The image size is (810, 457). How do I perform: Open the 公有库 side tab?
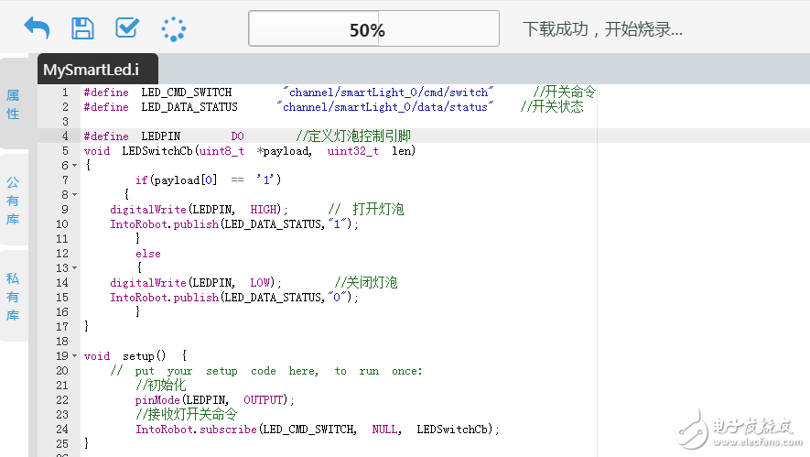pyautogui.click(x=13, y=201)
